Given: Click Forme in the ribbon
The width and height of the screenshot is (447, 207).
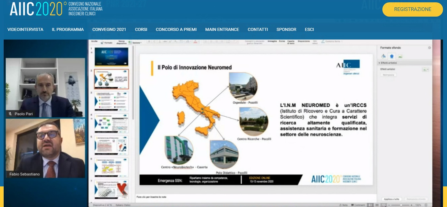Looking at the screenshot, I should (282, 41).
